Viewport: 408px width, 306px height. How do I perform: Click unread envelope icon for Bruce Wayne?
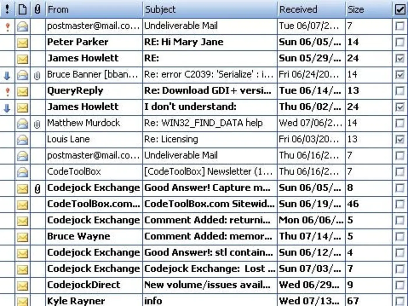(x=22, y=237)
